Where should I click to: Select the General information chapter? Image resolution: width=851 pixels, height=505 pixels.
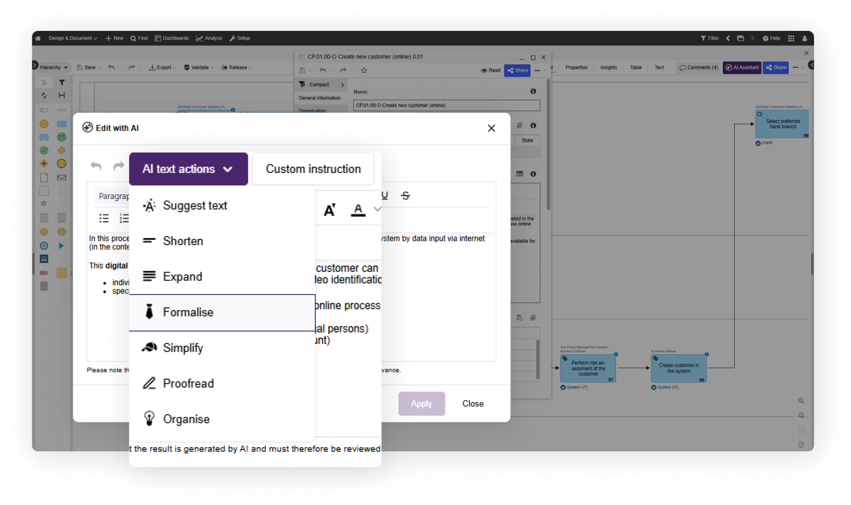(x=320, y=98)
